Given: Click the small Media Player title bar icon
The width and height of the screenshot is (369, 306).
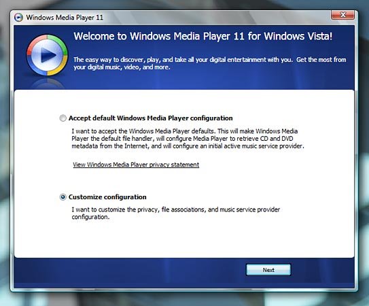Looking at the screenshot, I should [x=18, y=18].
